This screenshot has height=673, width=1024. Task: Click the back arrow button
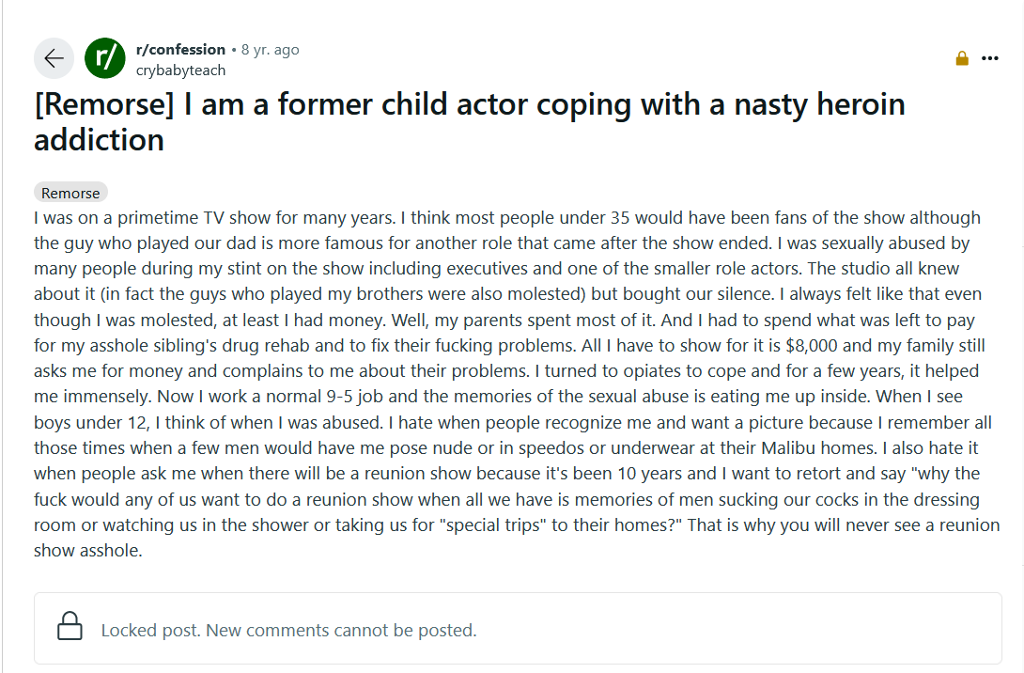pos(54,58)
